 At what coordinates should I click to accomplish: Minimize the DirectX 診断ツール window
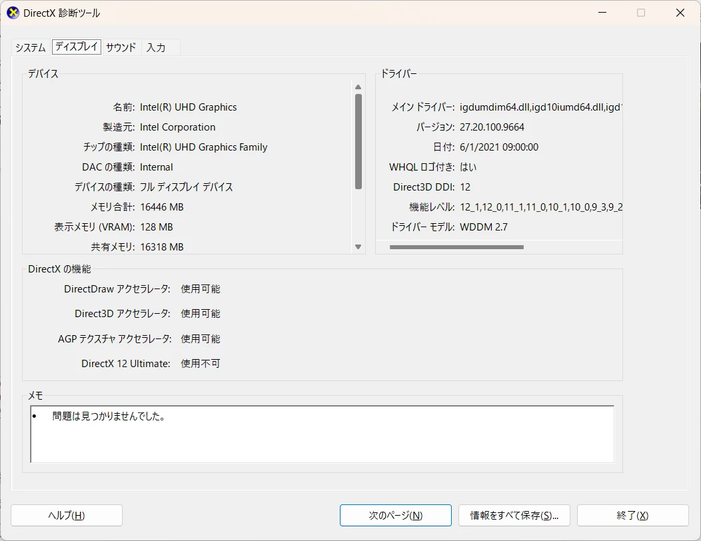[x=602, y=13]
